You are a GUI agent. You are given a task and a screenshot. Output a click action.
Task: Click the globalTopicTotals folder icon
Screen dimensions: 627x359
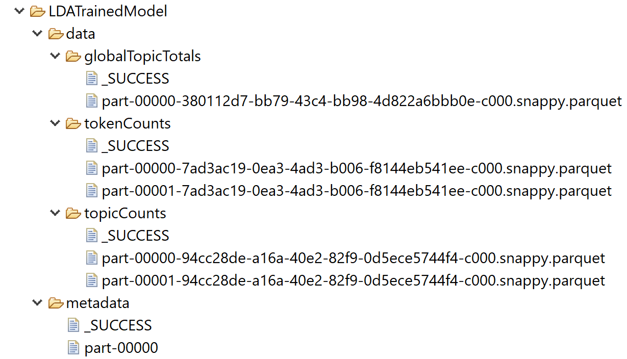tap(74, 56)
